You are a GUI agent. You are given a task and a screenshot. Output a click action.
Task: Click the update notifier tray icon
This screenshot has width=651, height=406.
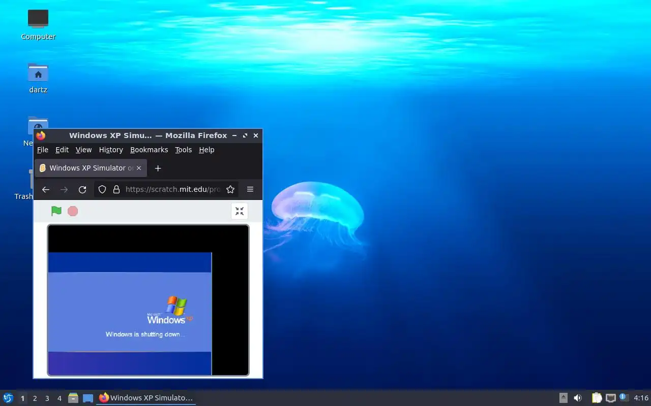[624, 398]
